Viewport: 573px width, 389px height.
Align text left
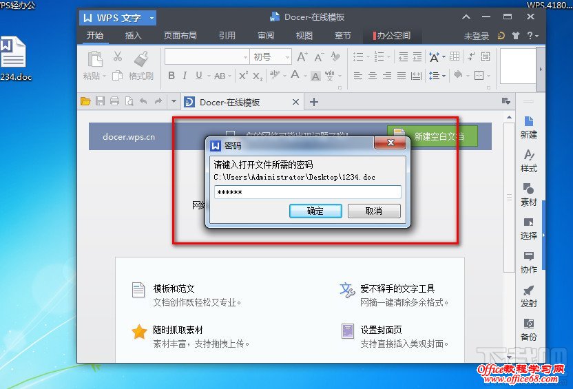[x=358, y=76]
